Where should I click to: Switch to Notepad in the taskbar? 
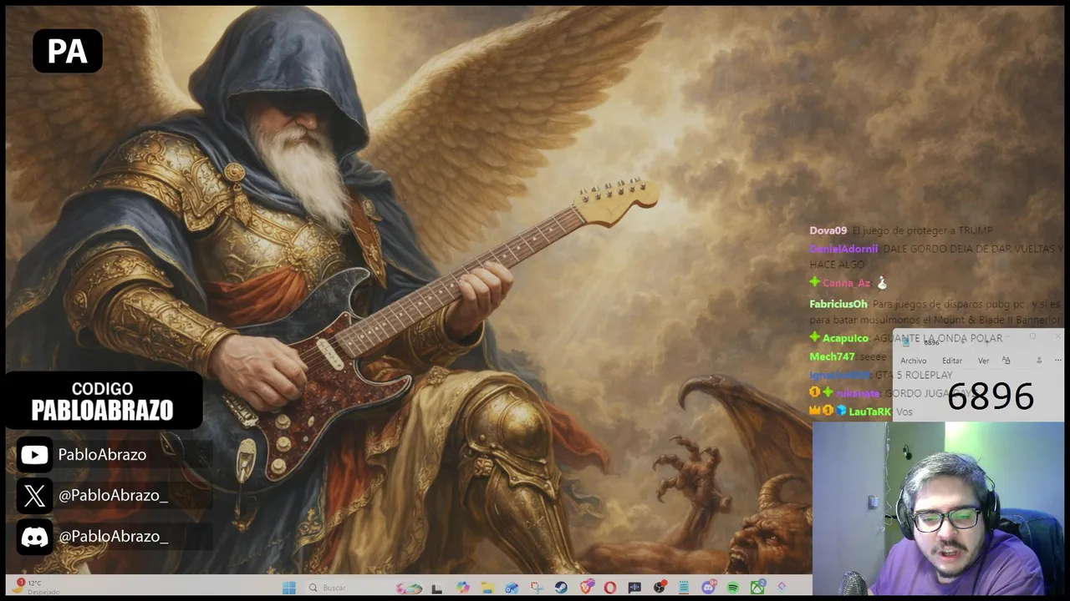[684, 588]
